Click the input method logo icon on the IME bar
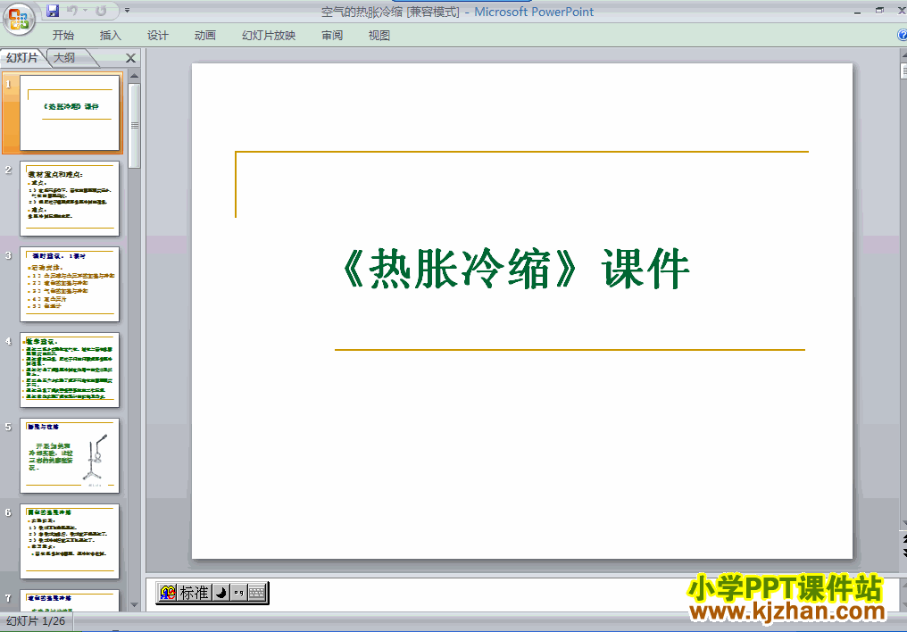 coord(168,593)
